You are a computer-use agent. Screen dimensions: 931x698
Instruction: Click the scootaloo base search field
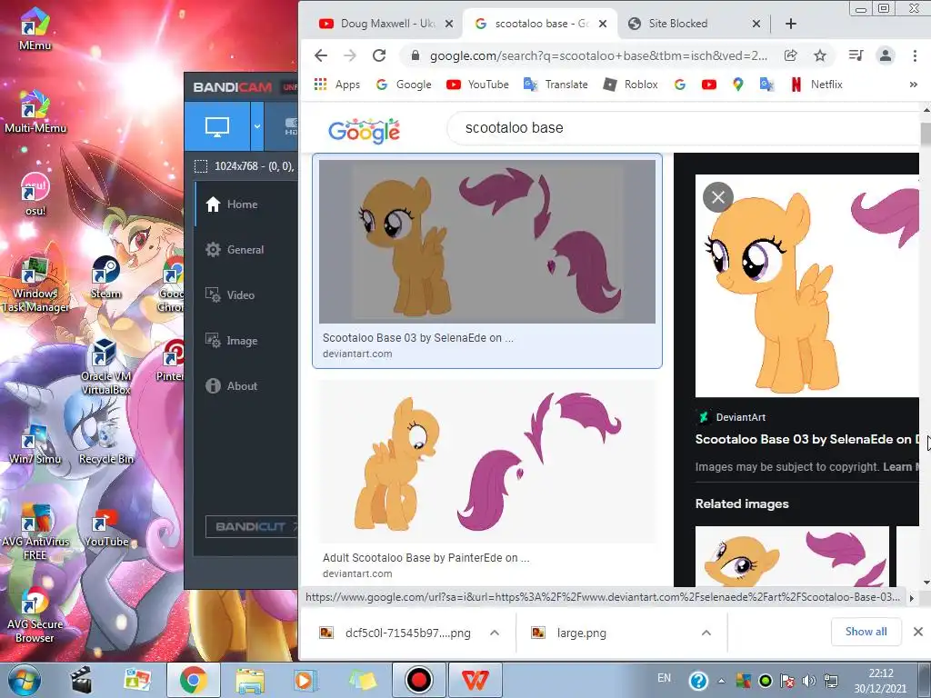683,128
